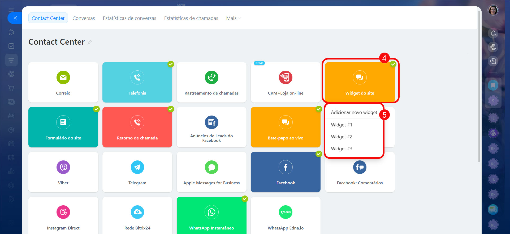This screenshot has height=234, width=510.
Task: Open the chat bubble icon at bottom right
Action: coord(493,210)
